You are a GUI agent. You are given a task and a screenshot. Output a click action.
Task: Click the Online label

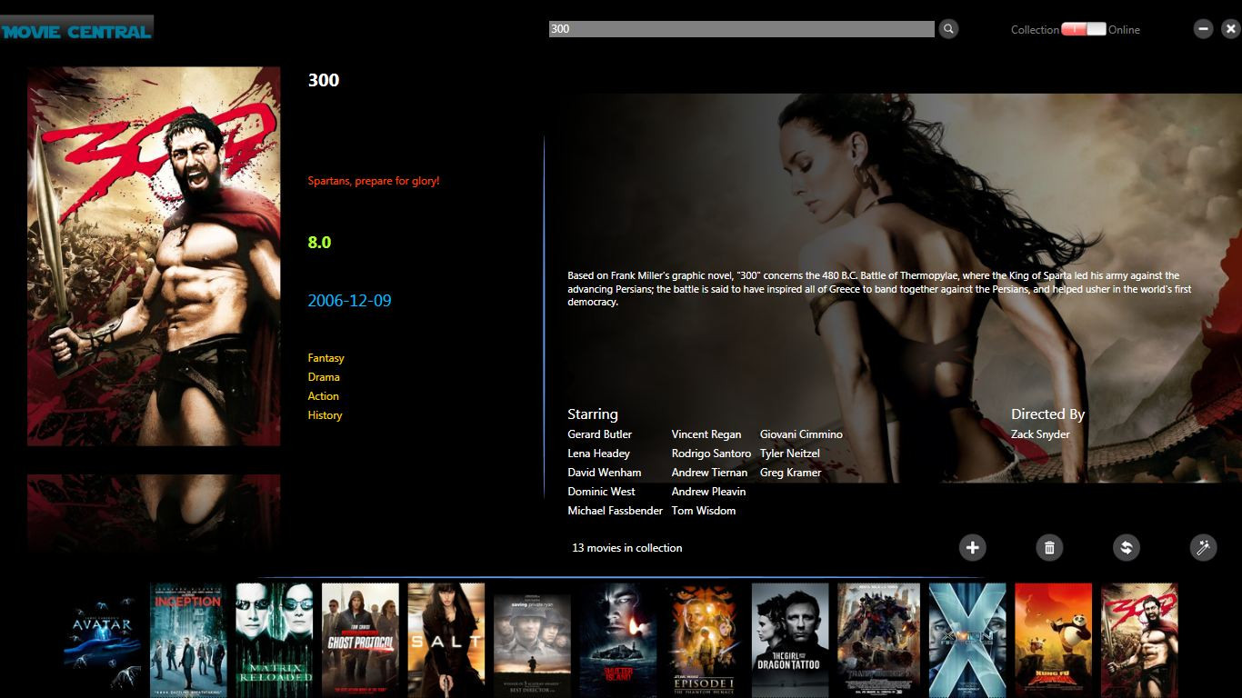(1124, 30)
